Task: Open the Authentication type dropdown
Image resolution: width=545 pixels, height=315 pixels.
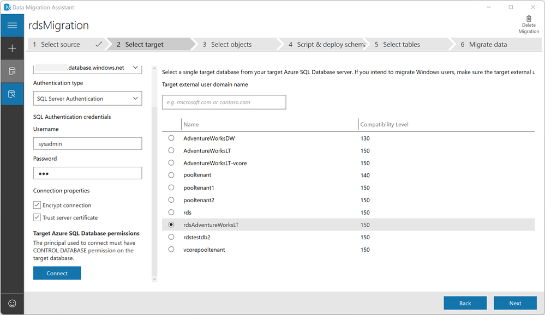Action: (x=88, y=99)
